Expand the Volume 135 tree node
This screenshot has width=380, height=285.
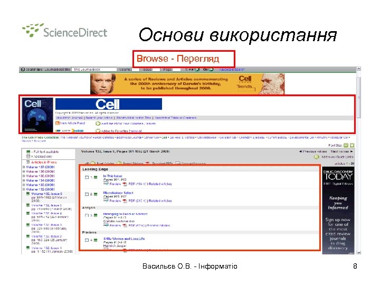24,176
